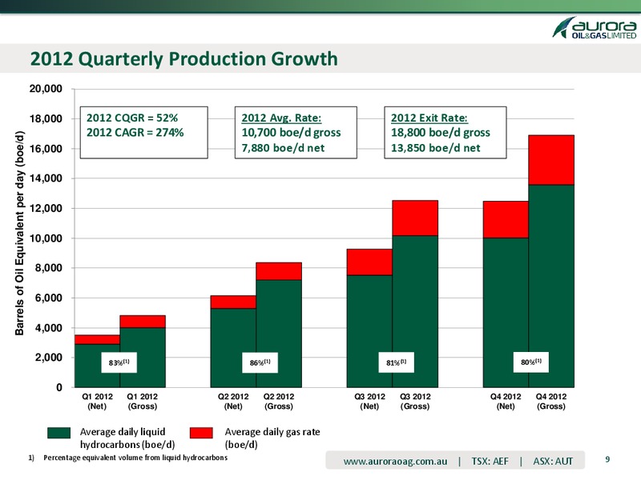
Task: Click '10,700 boe/d gross' text
Action: [291, 133]
